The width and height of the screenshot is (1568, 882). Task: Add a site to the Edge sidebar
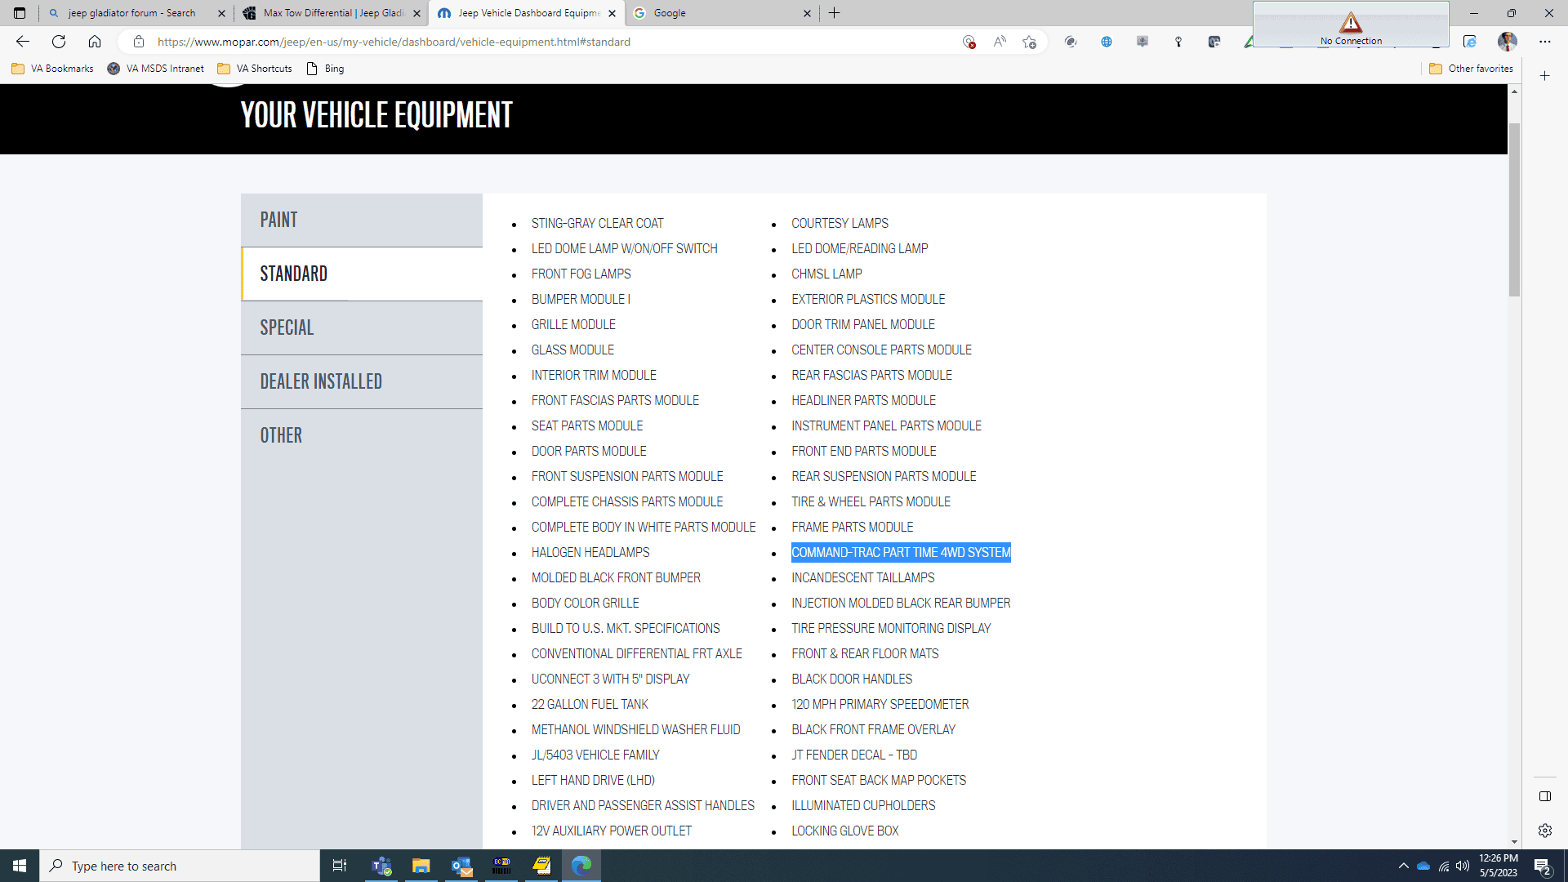1545,76
